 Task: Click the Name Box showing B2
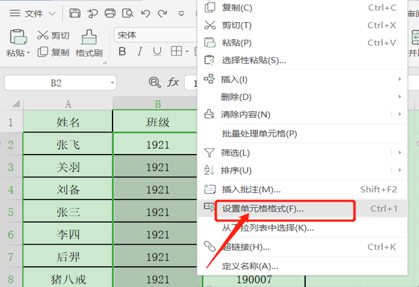pyautogui.click(x=56, y=83)
